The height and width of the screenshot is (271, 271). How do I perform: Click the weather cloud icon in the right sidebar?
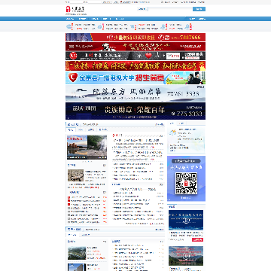(x=172, y=132)
